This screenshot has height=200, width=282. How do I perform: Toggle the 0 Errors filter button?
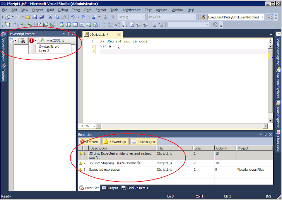89,142
